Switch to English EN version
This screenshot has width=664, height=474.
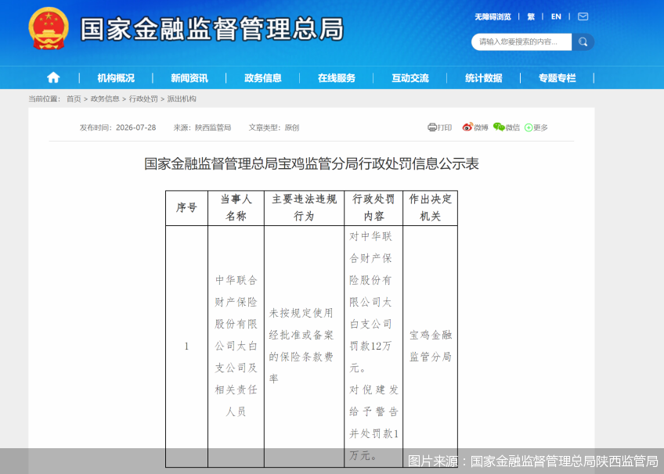click(556, 17)
